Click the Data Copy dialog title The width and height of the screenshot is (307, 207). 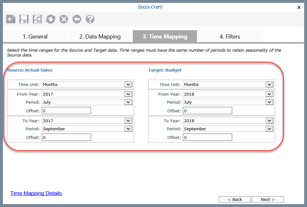pos(150,7)
